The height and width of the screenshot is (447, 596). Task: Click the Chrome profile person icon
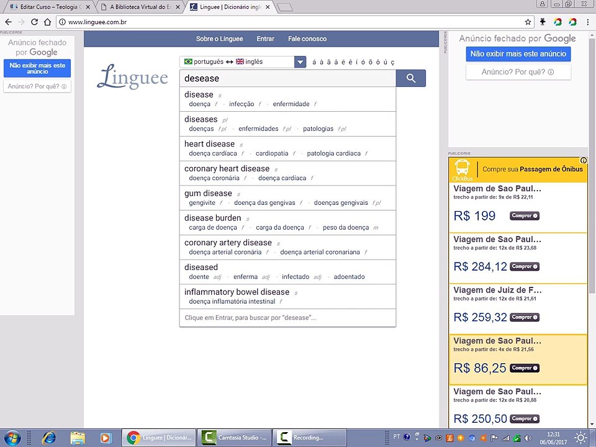(x=543, y=4)
